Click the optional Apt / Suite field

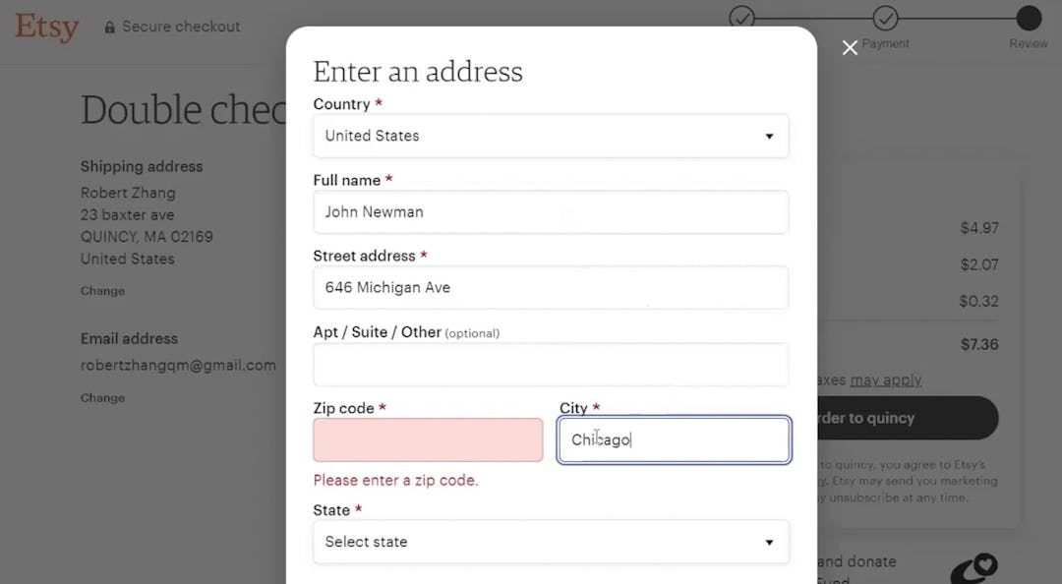point(551,365)
